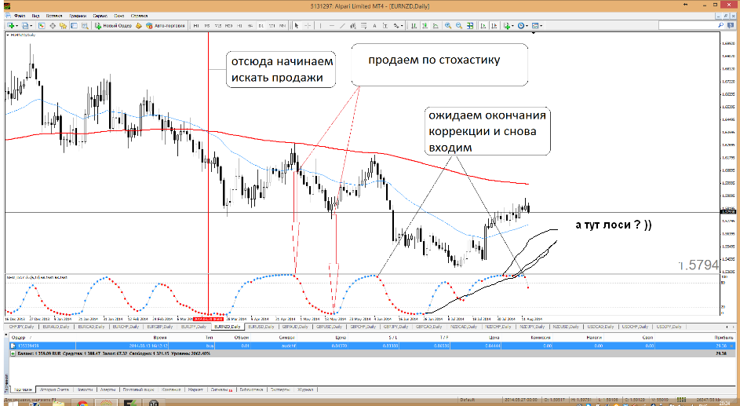Switch chart to candlestick mode

[x=425, y=25]
